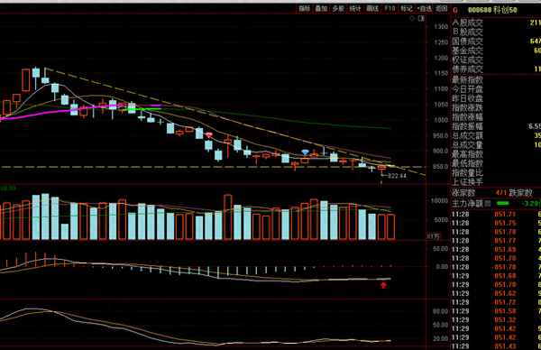Click the 总成交量 label

point(467,145)
